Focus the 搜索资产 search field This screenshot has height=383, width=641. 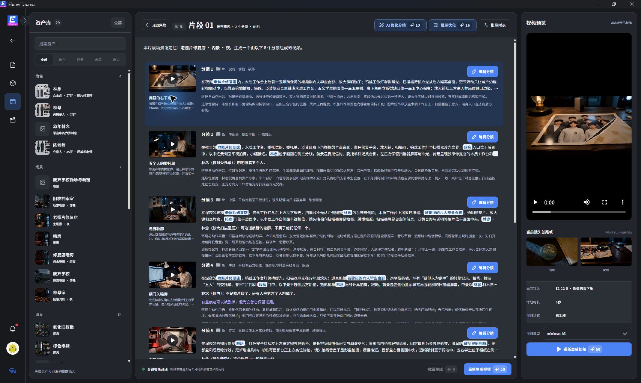click(x=80, y=44)
